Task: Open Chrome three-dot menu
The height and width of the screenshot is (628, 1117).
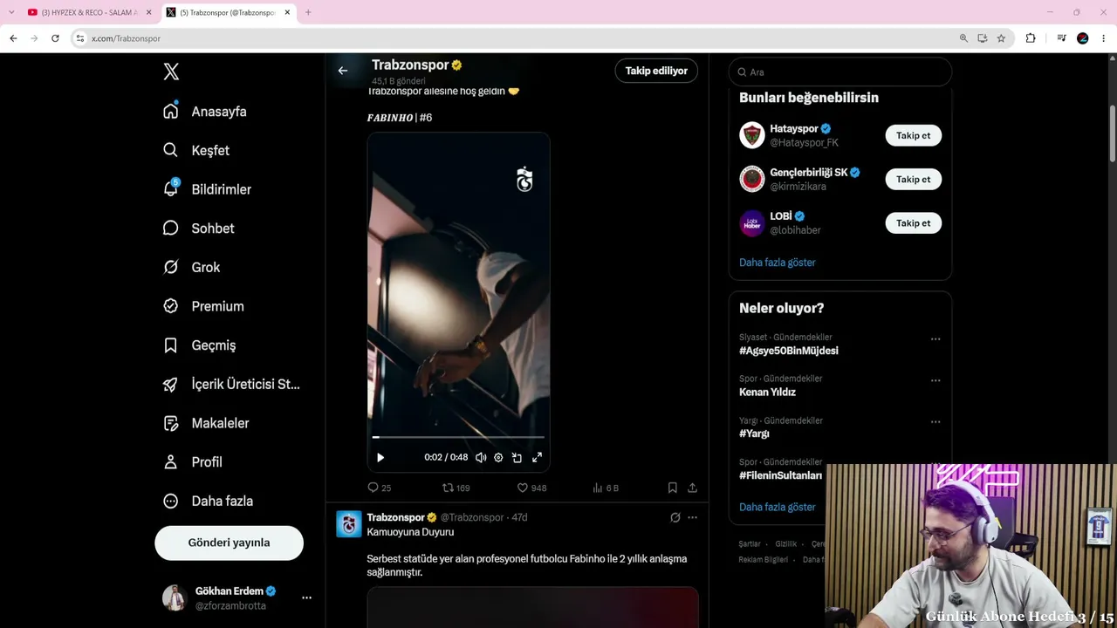Action: (x=1104, y=38)
